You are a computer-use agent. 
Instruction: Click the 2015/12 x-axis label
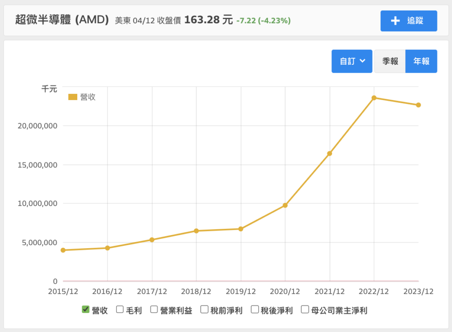pyautogui.click(x=63, y=292)
